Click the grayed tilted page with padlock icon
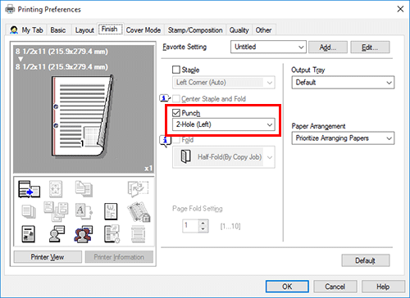 [139, 211]
